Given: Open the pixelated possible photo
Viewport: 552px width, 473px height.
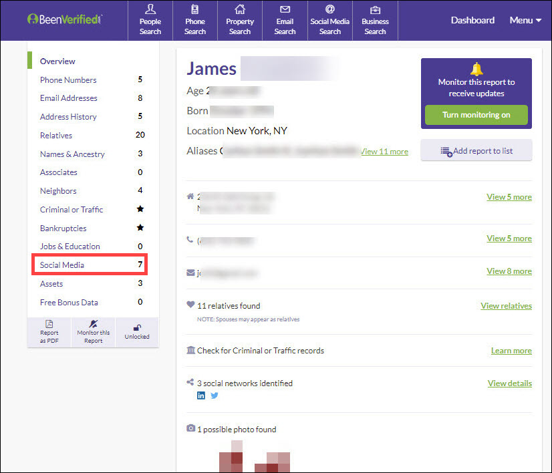Looking at the screenshot, I should coord(255,456).
